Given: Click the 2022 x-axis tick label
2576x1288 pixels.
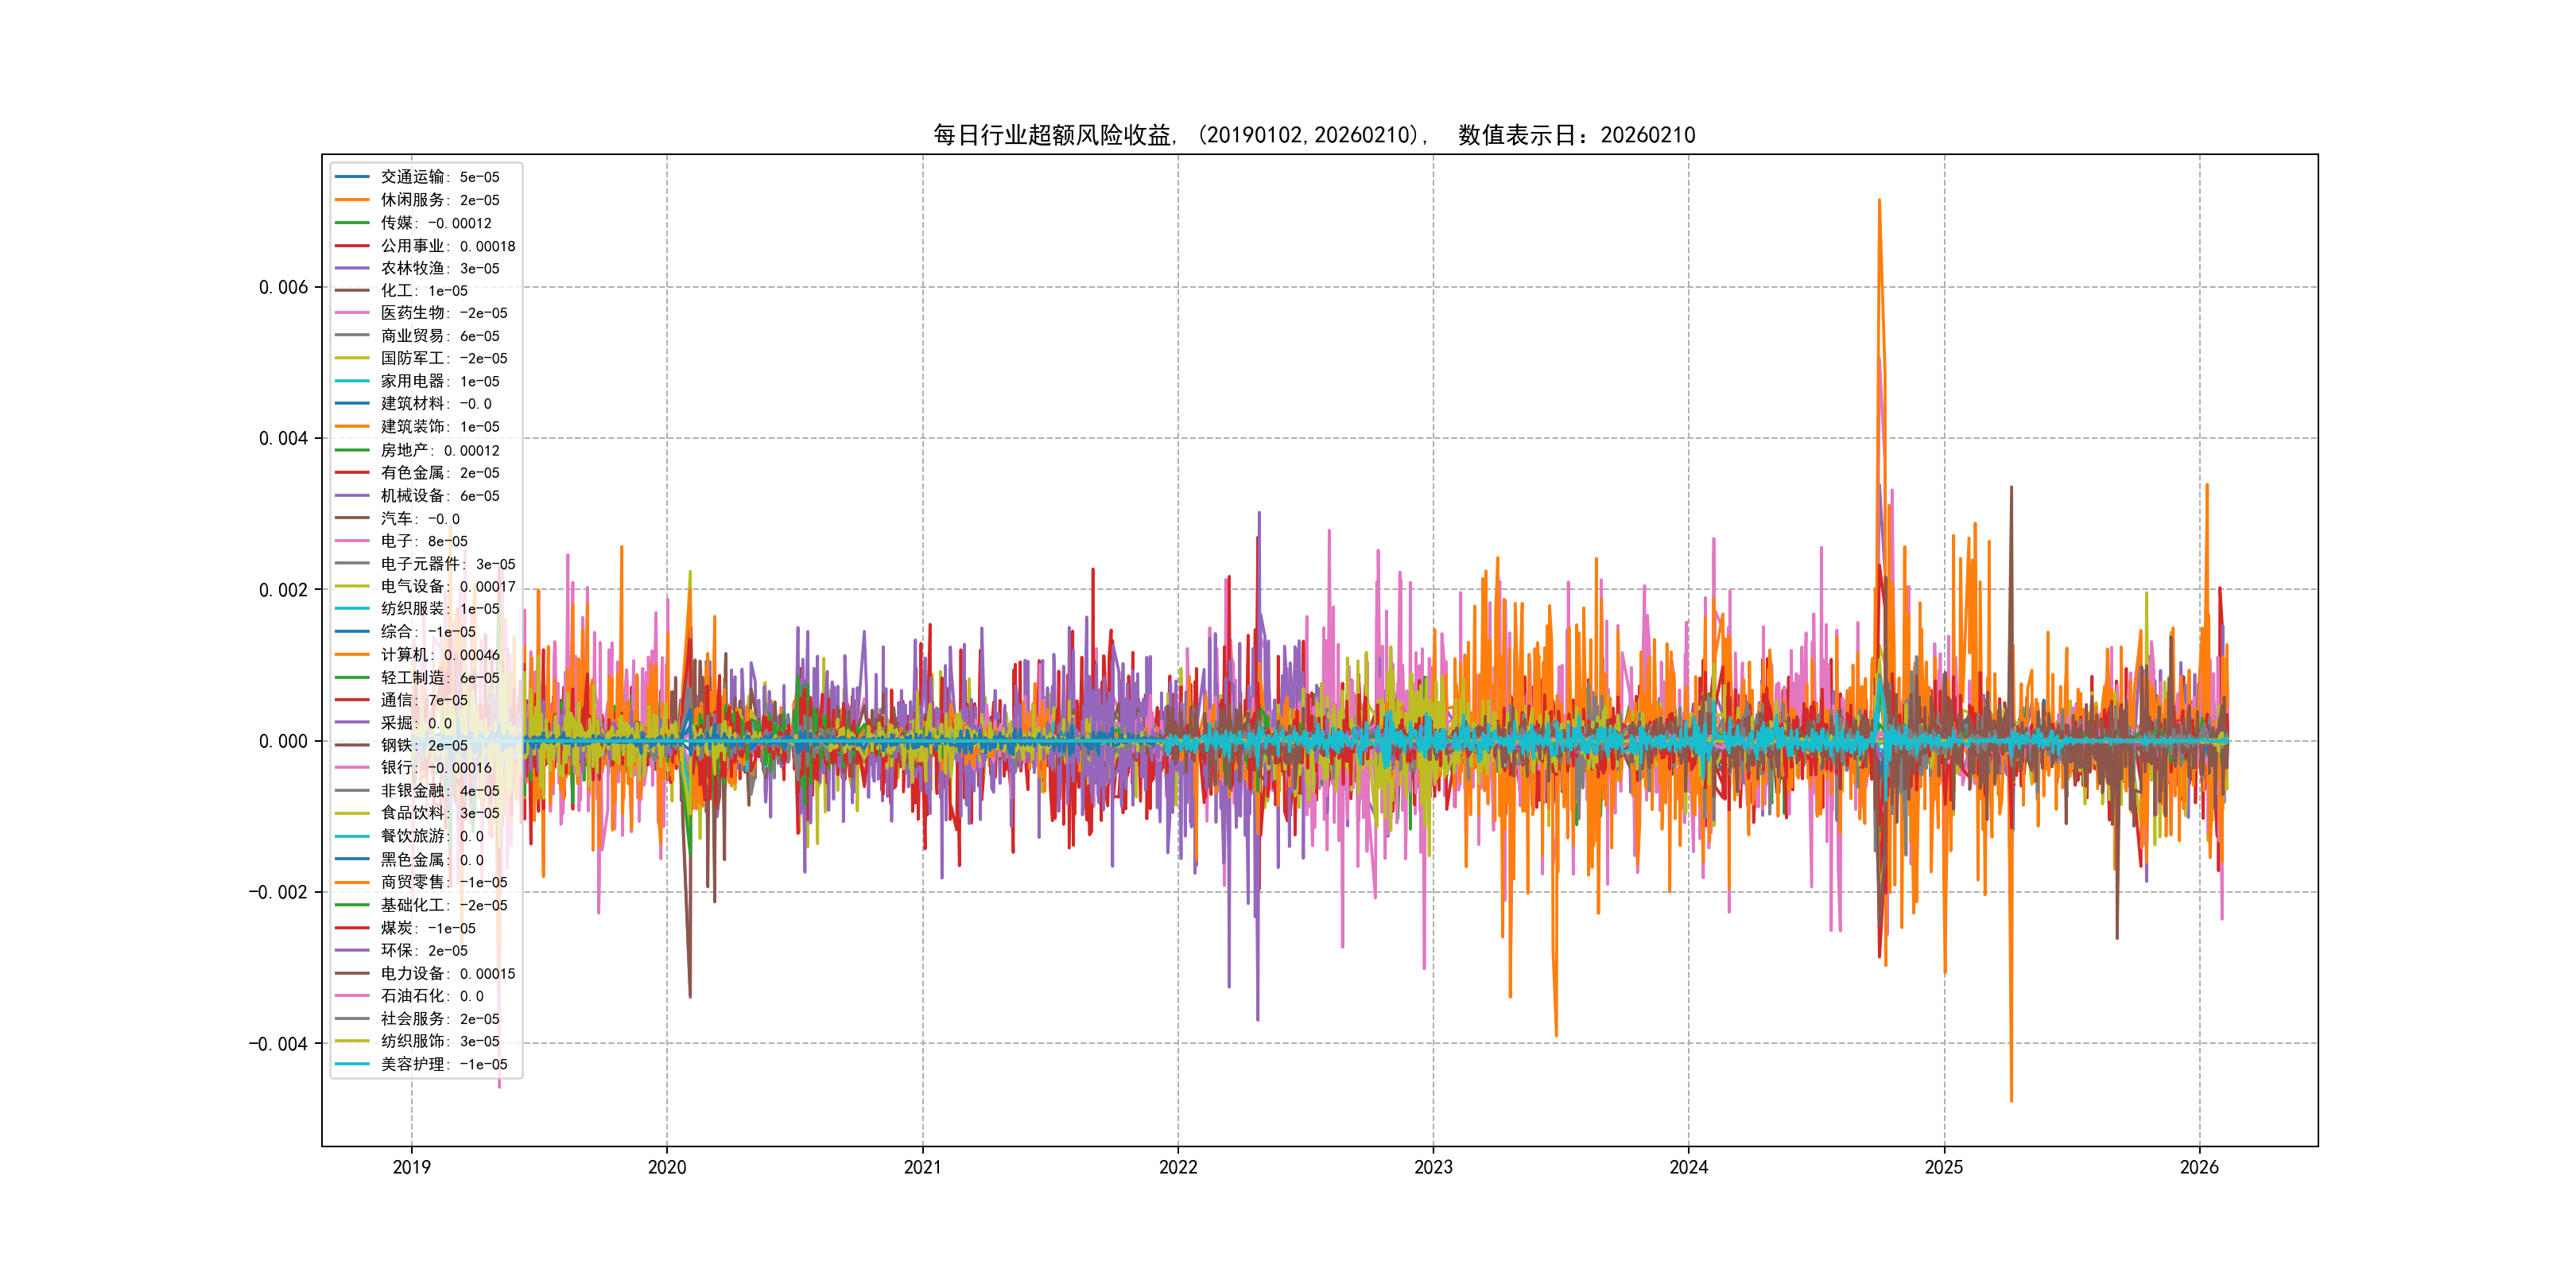Looking at the screenshot, I should 1178,1167.
